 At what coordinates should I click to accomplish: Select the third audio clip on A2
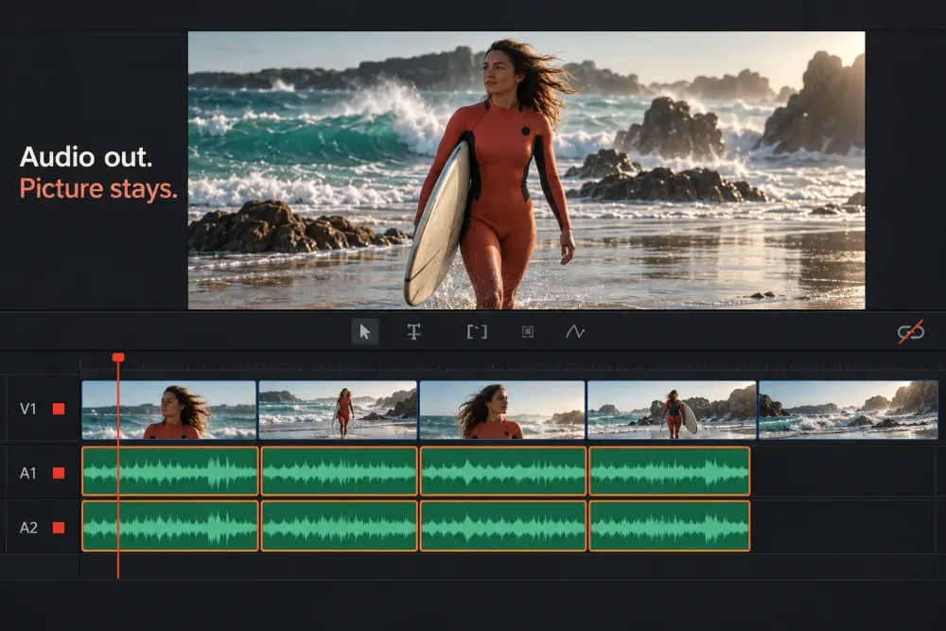[x=503, y=526]
